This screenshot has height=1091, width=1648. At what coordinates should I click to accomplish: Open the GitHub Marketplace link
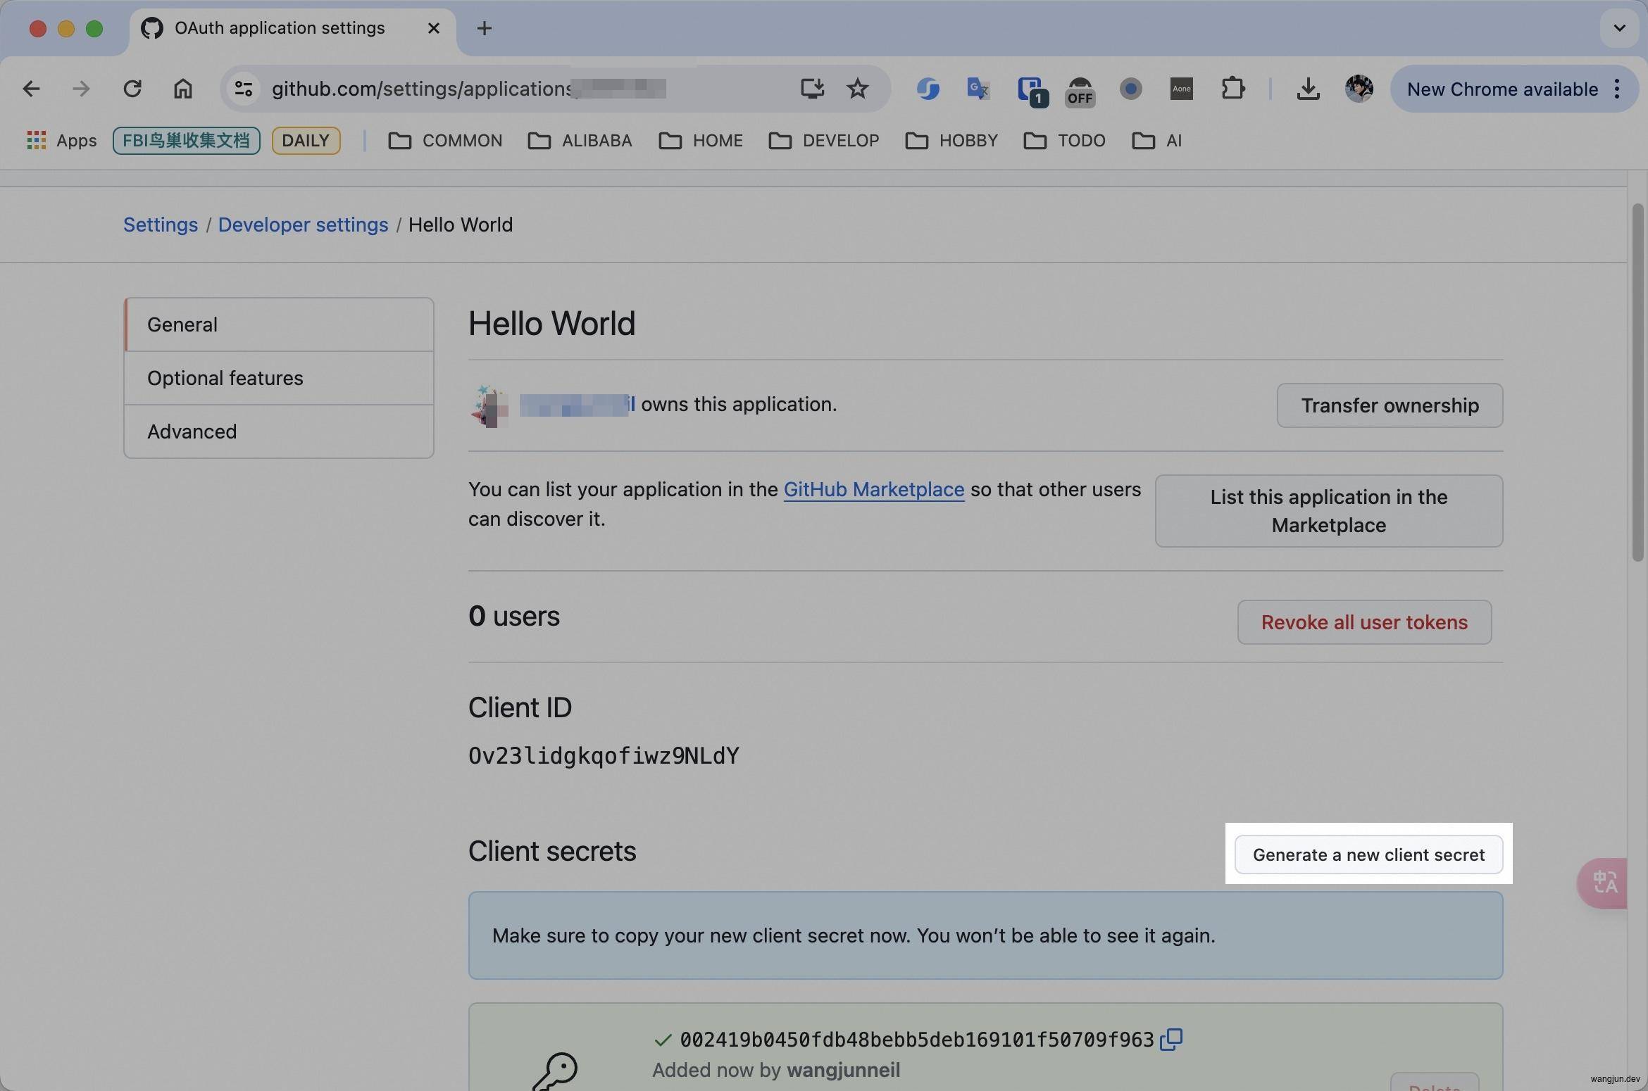pos(873,489)
